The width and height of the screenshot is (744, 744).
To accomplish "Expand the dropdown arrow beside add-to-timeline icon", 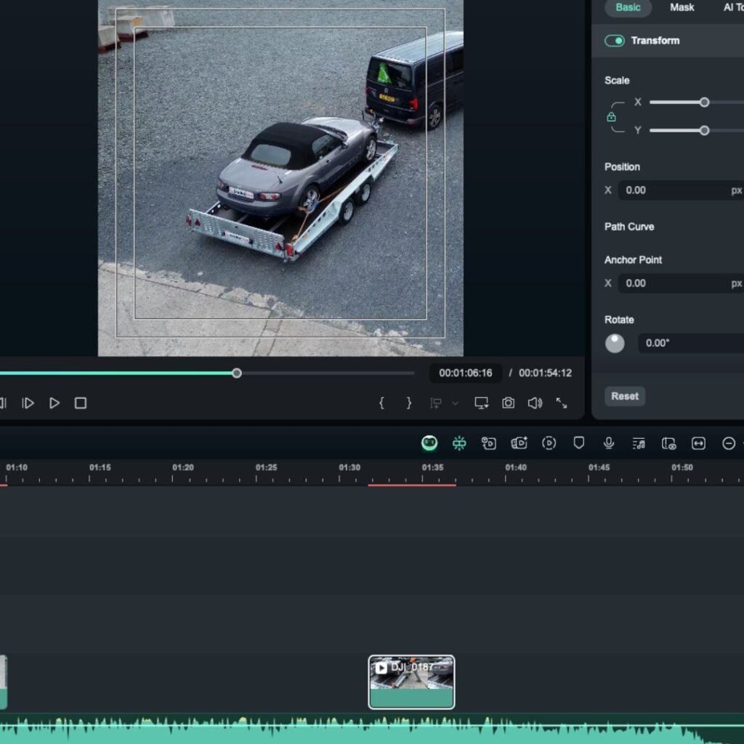I will (456, 403).
